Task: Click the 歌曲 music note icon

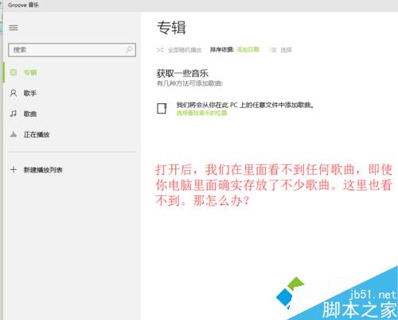Action: point(14,114)
